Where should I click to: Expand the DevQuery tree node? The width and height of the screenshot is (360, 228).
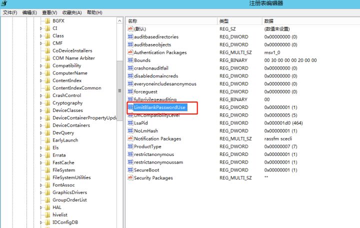(41, 133)
